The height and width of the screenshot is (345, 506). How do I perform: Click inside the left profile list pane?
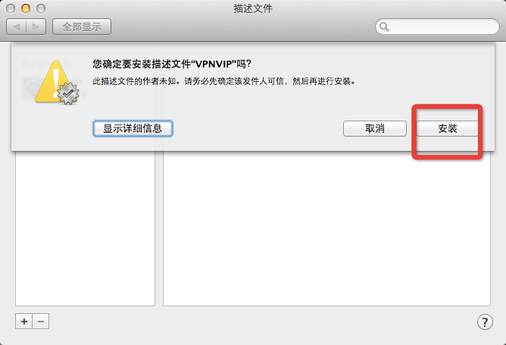[85, 228]
